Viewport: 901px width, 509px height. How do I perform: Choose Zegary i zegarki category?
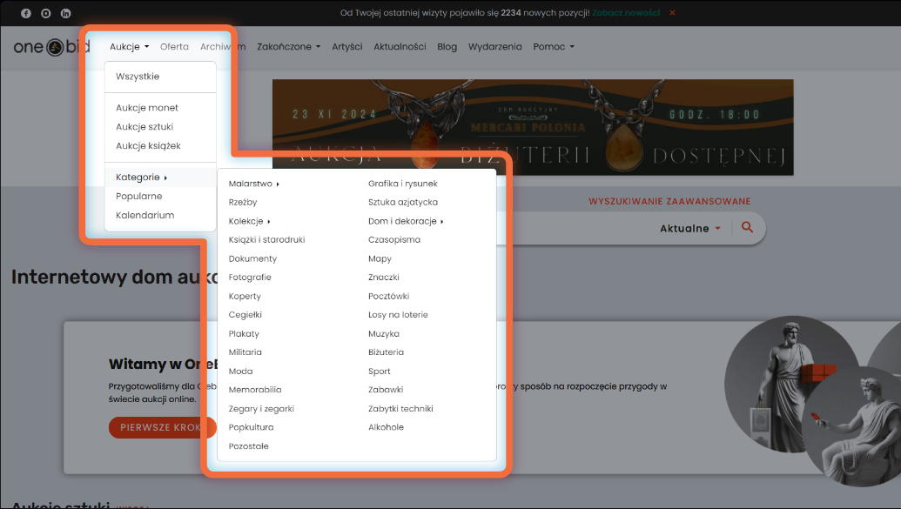click(261, 408)
